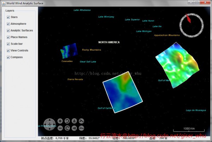This screenshot has height=142, width=212.
Task: Click the Lake Superior label
Action: coord(132,19)
